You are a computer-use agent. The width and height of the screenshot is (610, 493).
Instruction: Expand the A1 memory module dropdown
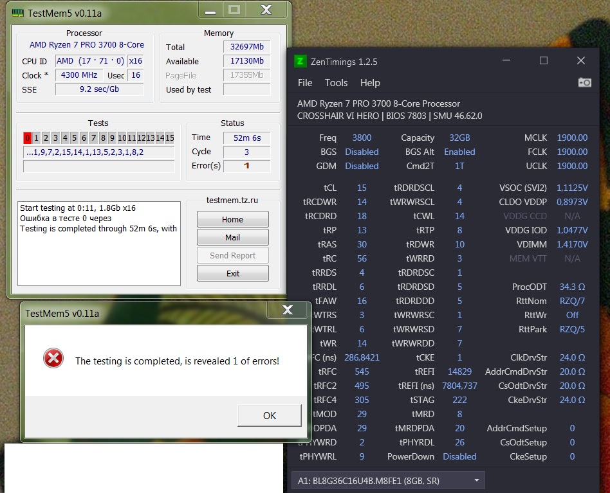pyautogui.click(x=477, y=481)
